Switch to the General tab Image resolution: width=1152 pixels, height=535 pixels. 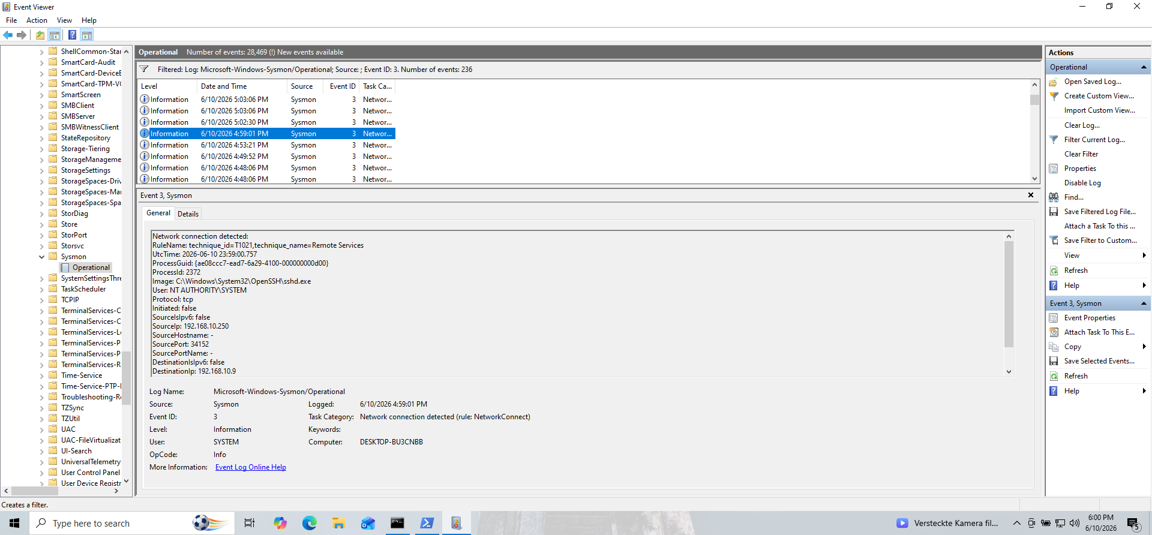(x=158, y=213)
